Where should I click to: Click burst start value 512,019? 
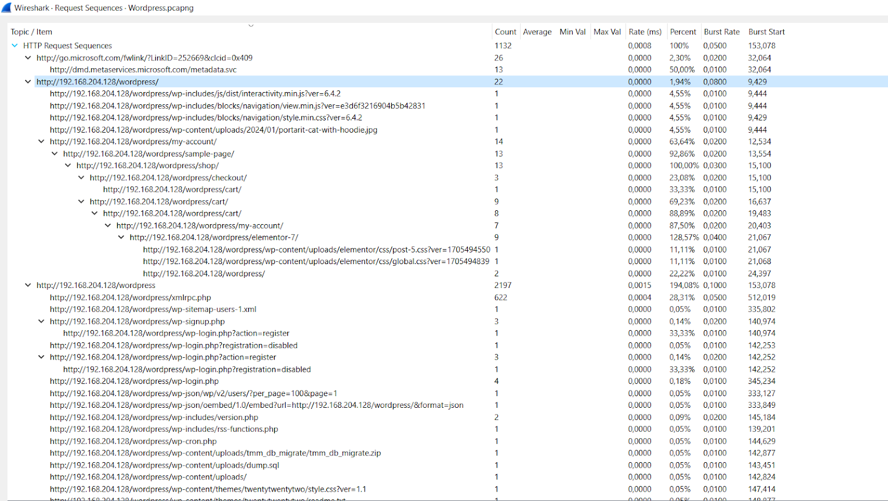(x=762, y=297)
